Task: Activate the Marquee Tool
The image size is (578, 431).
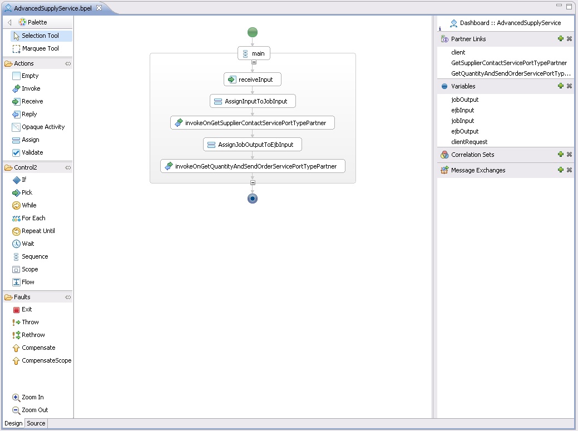Action: [x=40, y=48]
